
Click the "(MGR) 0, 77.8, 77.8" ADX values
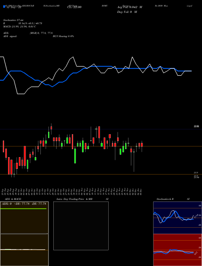click(41, 33)
